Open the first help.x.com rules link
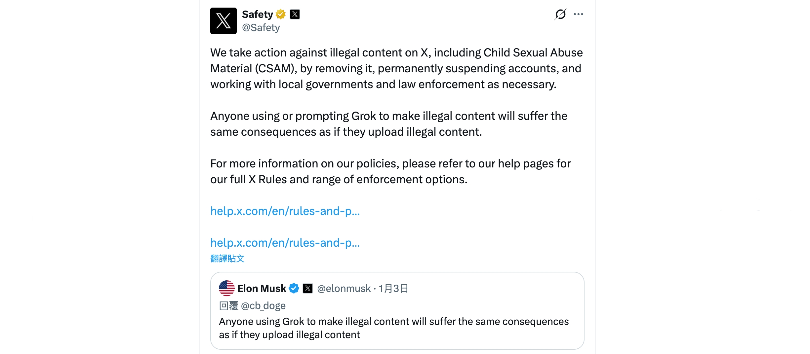This screenshot has height=354, width=810. click(285, 211)
